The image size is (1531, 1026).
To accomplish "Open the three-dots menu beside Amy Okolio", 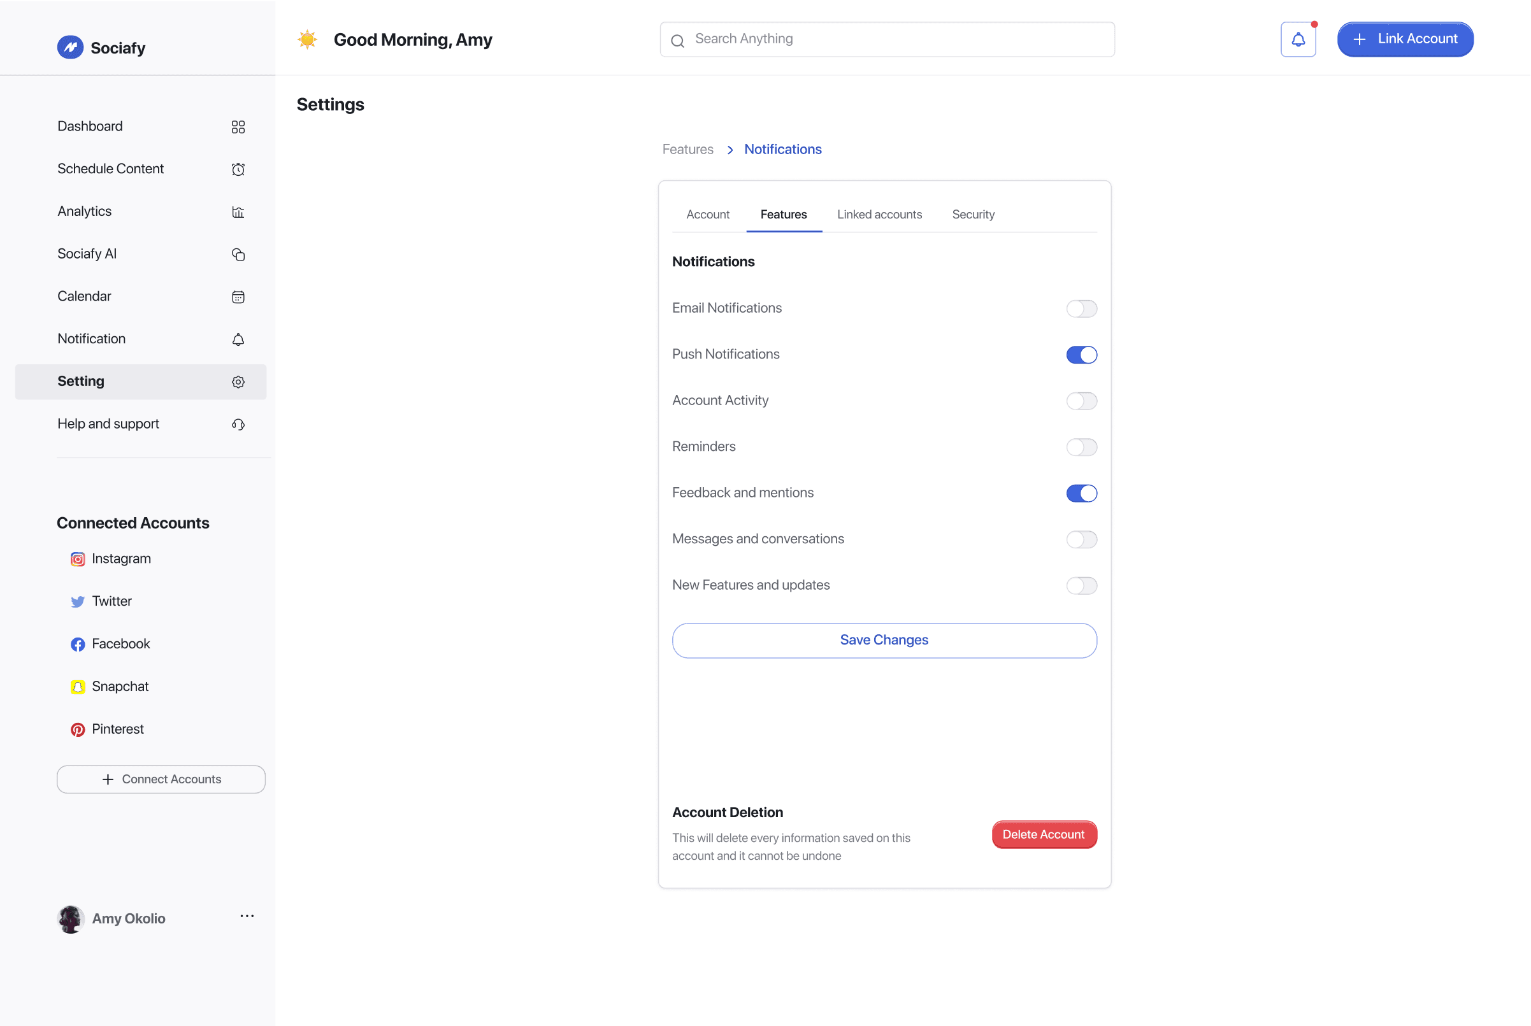I will 247,916.
